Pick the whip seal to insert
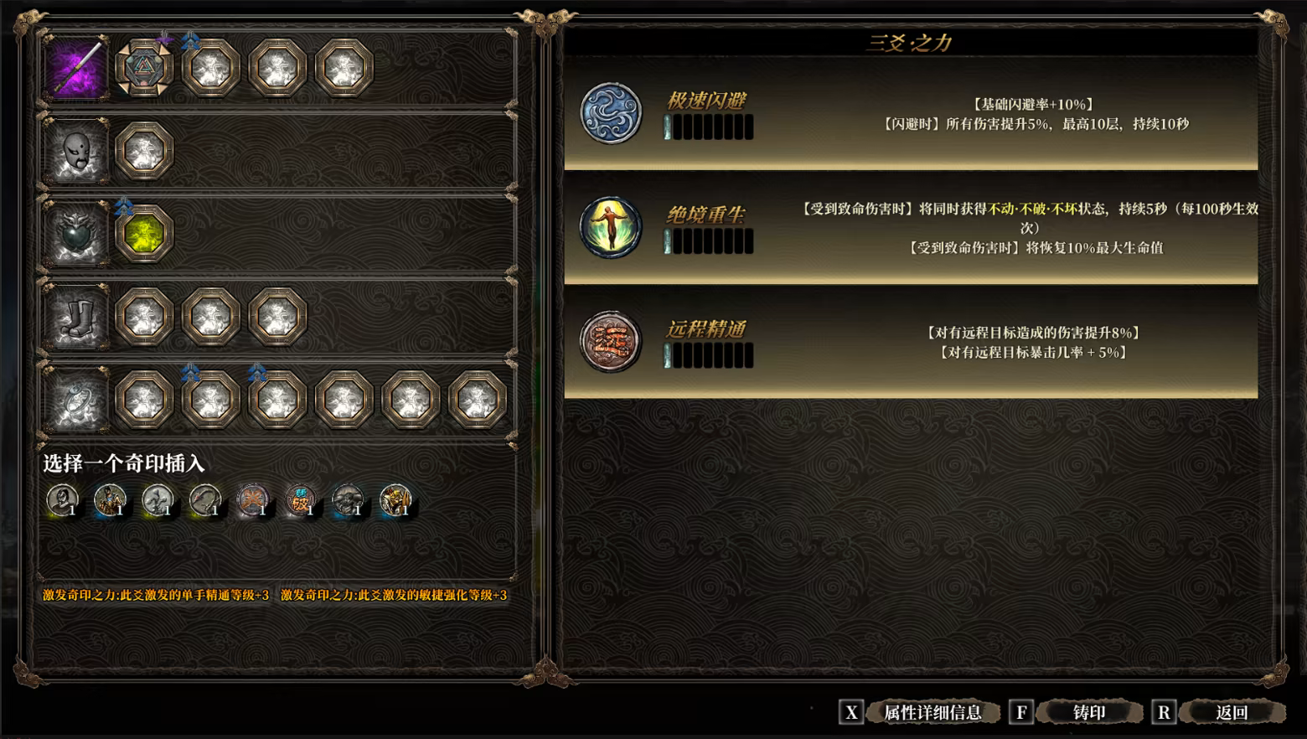 205,500
